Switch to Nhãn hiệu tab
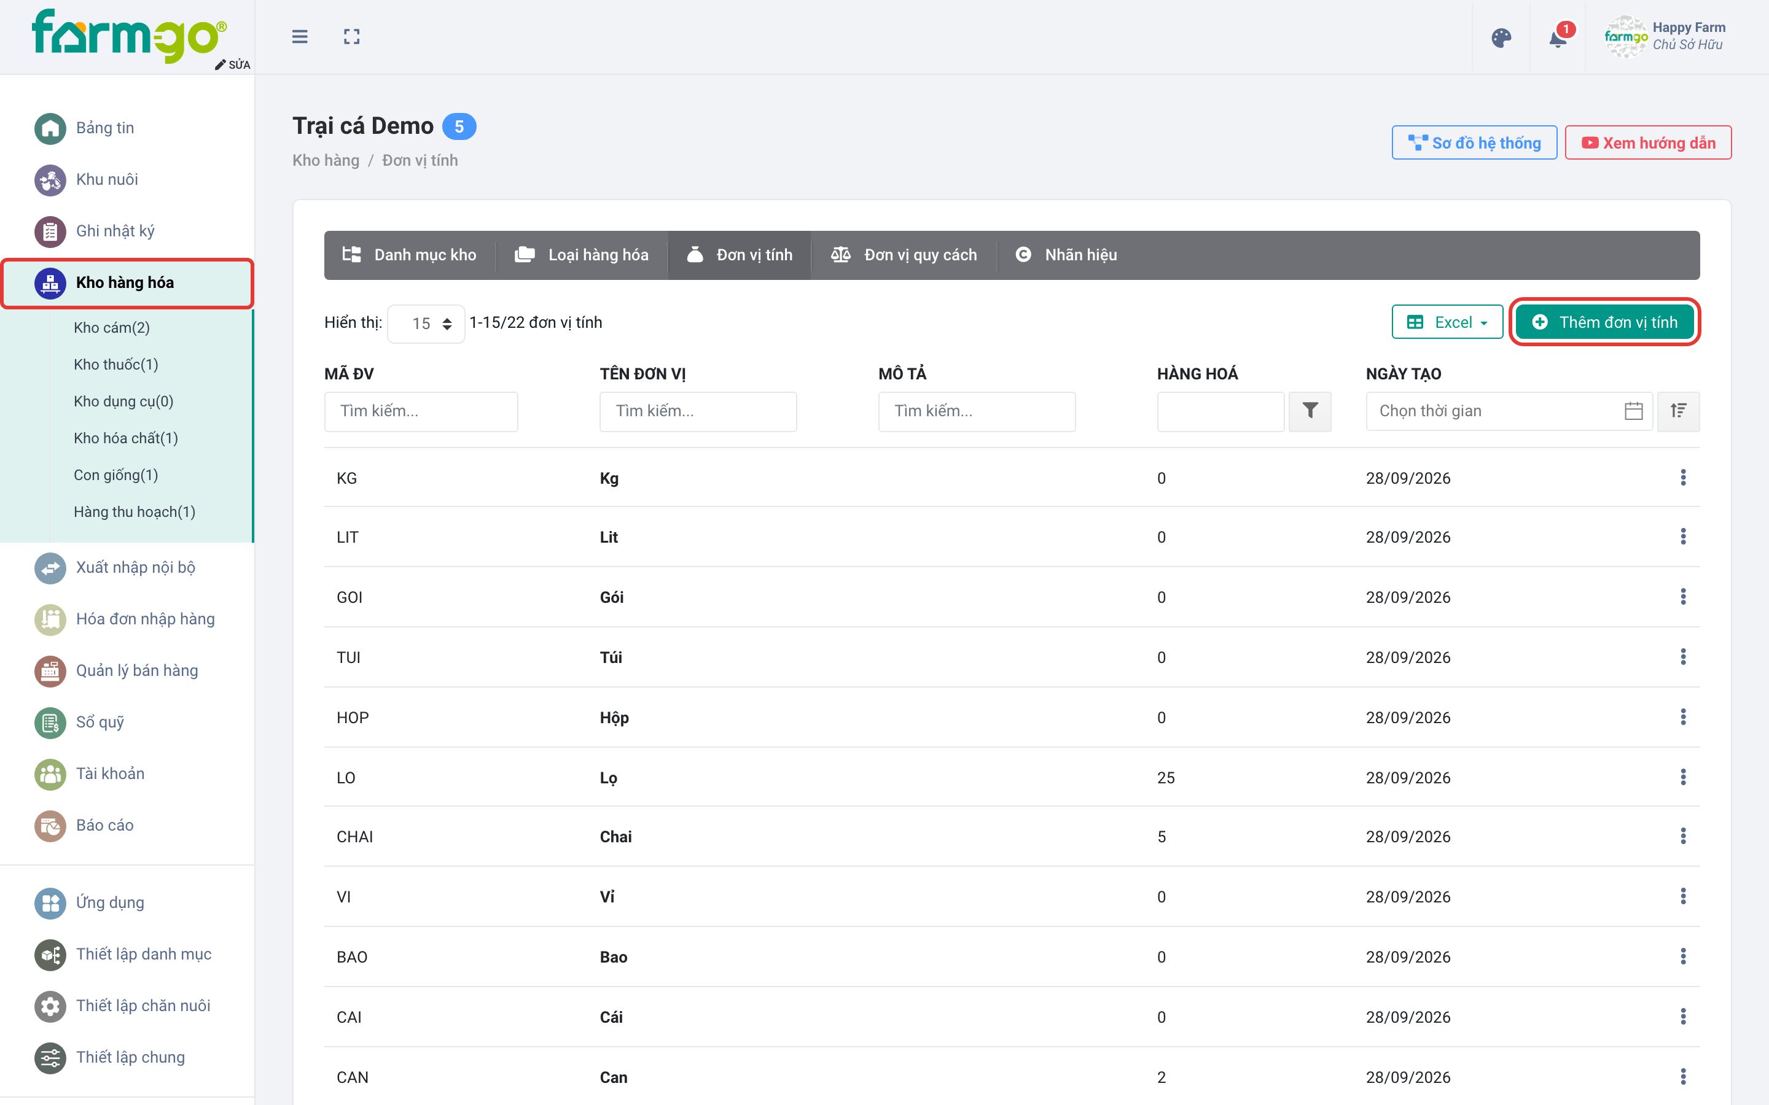 click(x=1066, y=255)
